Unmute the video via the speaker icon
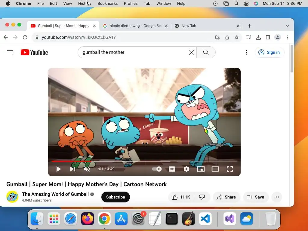 87,169
